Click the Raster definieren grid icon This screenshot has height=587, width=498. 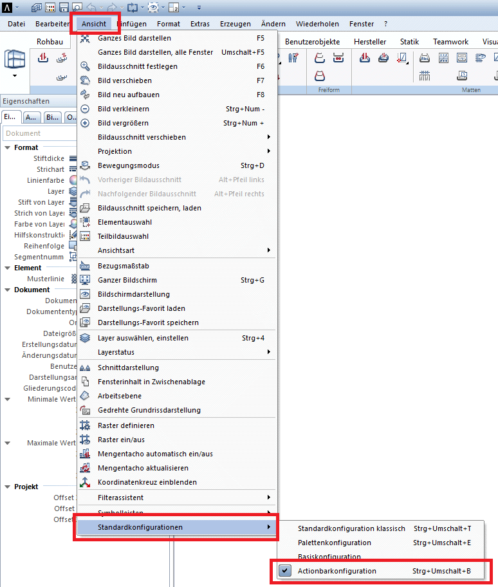(85, 425)
